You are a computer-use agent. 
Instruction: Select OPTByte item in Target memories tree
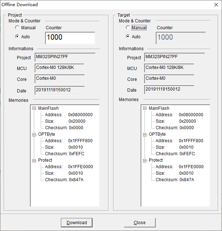pyautogui.click(x=157, y=134)
